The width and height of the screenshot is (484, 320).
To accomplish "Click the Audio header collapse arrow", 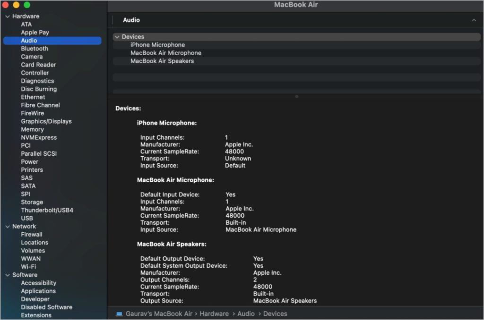I will coord(474,20).
